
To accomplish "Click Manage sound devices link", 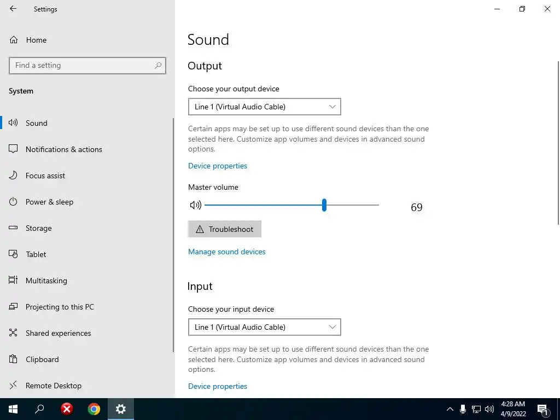I will [x=227, y=252].
